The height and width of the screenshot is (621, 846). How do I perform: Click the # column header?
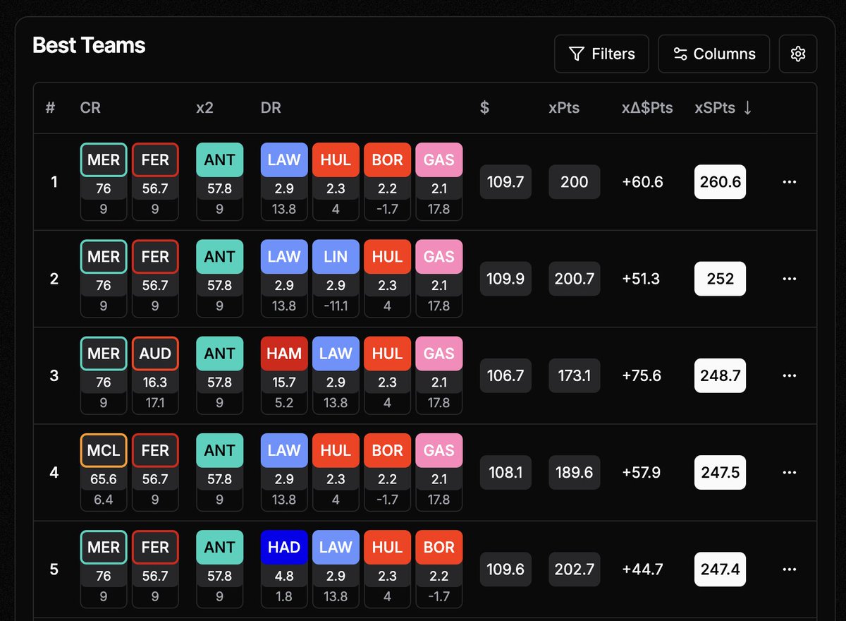(x=50, y=108)
